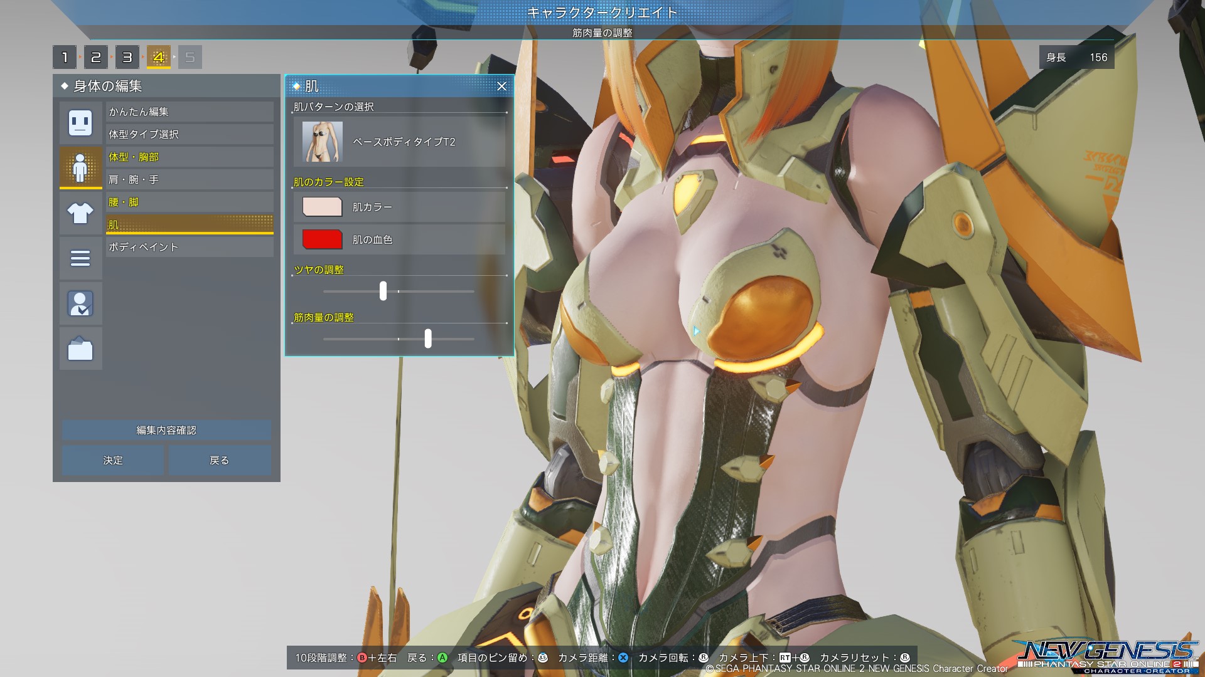Open the costume T-shirt category icon
The image size is (1205, 677).
80,213
